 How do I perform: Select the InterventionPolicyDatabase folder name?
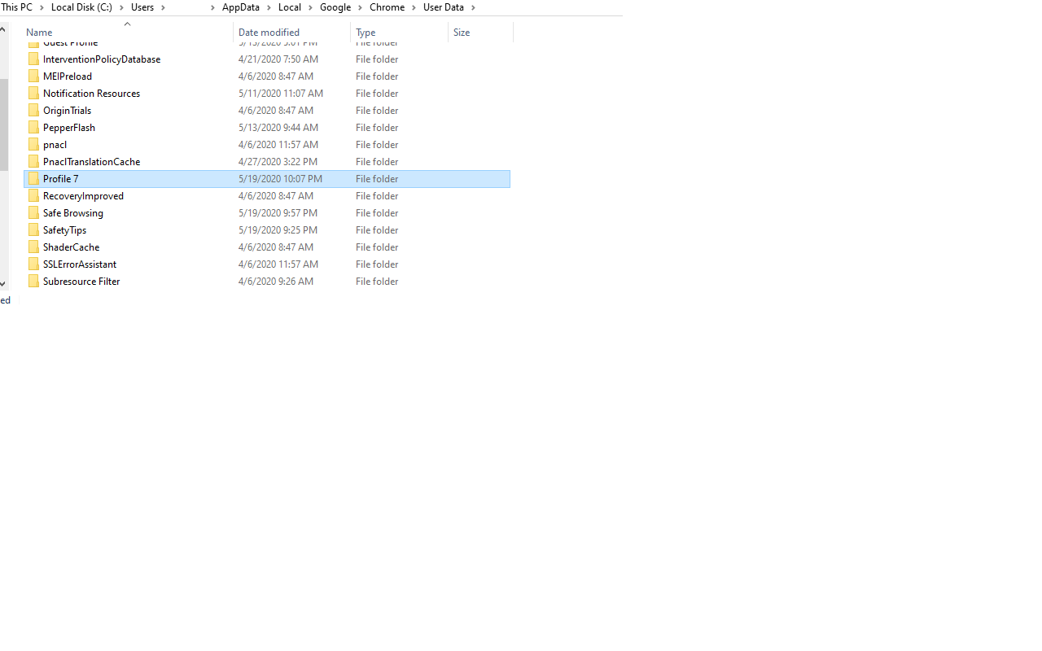pyautogui.click(x=102, y=59)
